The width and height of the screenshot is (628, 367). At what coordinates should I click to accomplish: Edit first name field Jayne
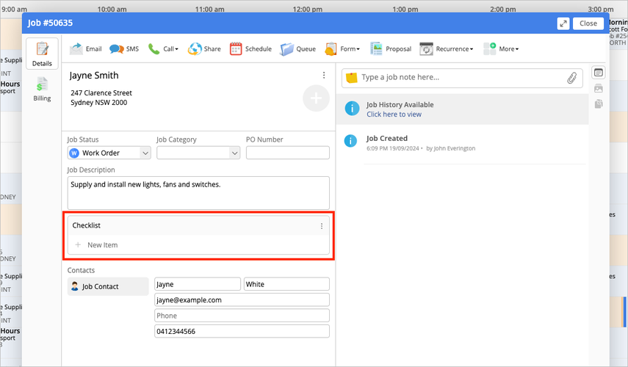pyautogui.click(x=198, y=284)
